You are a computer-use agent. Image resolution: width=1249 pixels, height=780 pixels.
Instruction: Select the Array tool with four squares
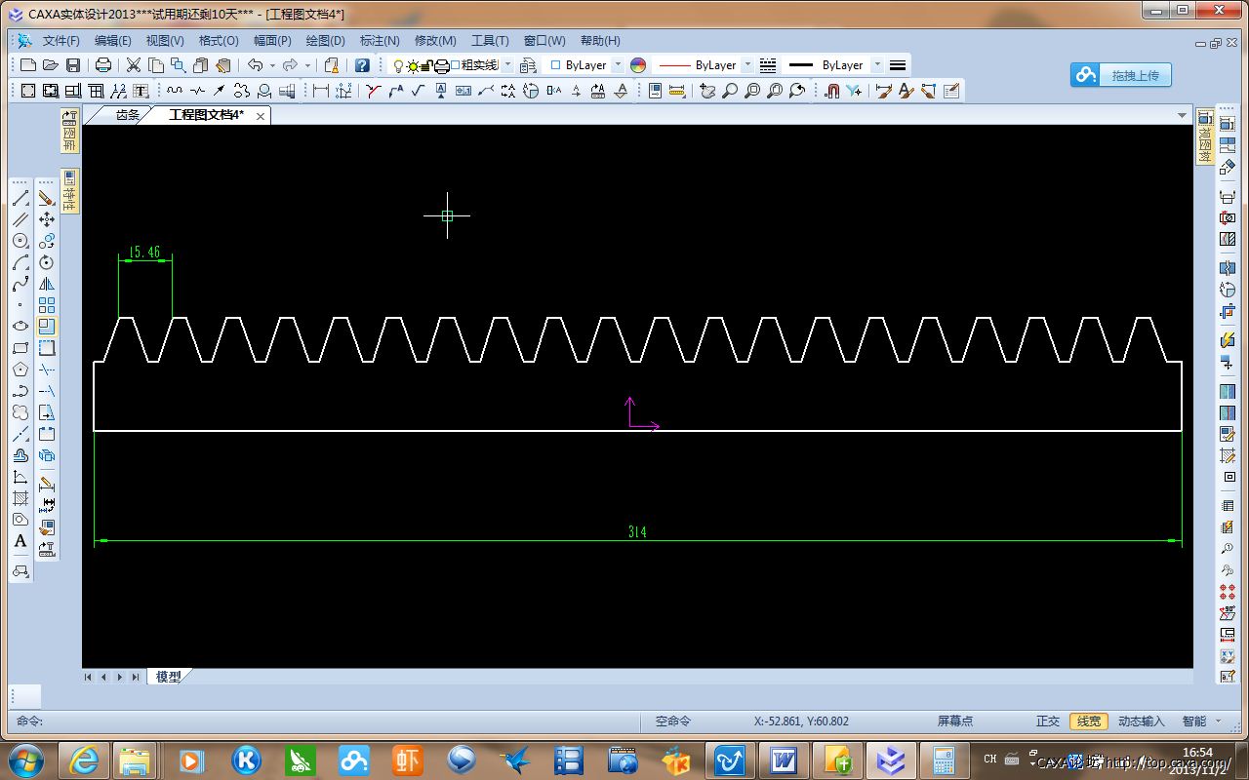(47, 305)
